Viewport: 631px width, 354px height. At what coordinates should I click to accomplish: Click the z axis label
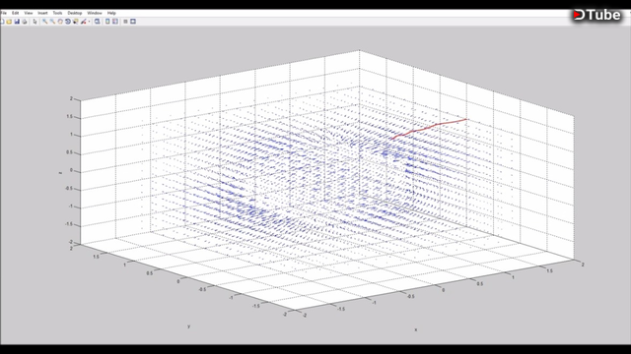(x=61, y=173)
